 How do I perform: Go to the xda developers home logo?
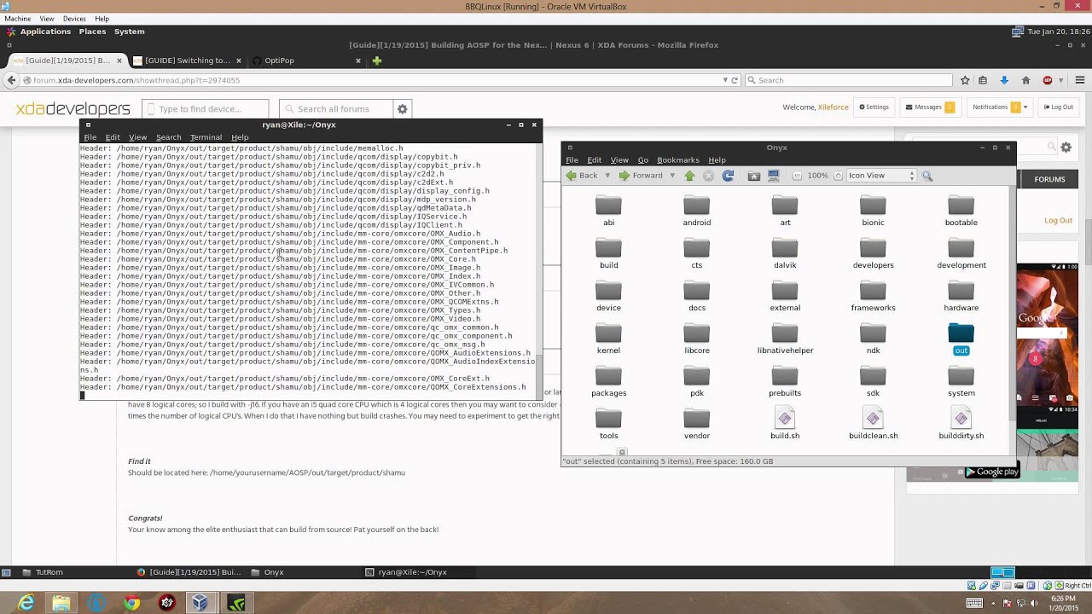pyautogui.click(x=73, y=108)
